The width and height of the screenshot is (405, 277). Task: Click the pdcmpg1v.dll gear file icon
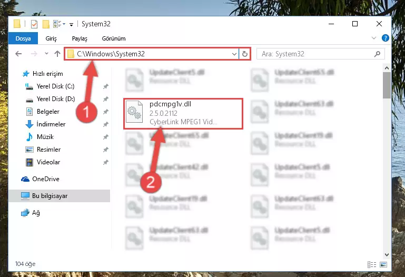click(134, 112)
